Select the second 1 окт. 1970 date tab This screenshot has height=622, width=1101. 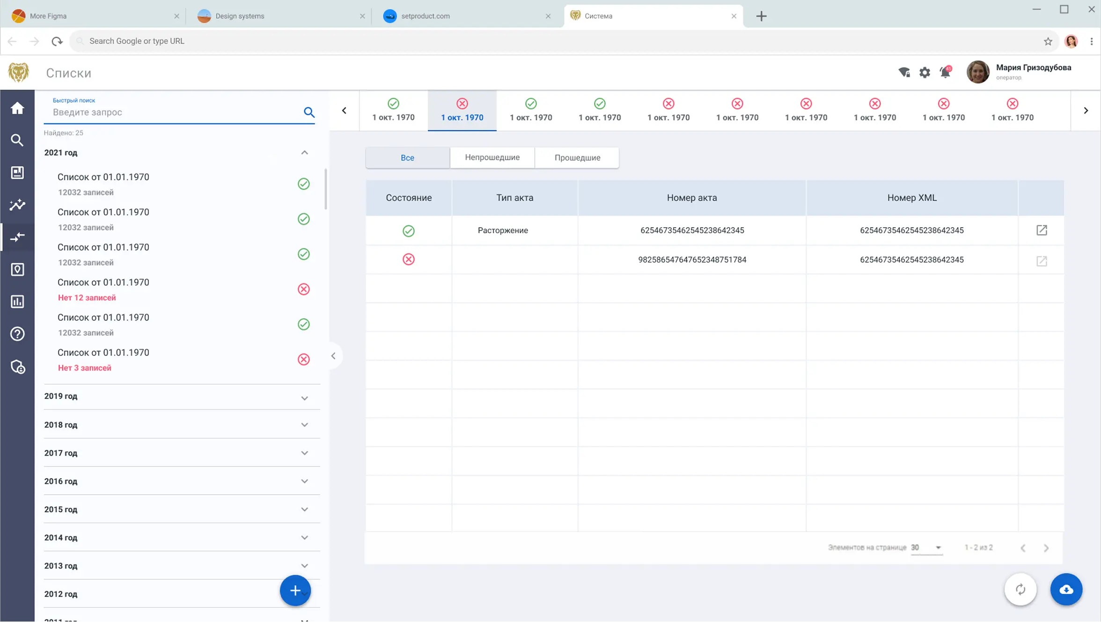462,111
